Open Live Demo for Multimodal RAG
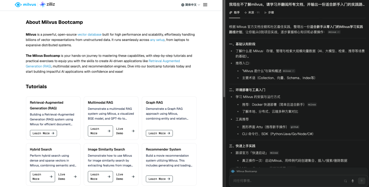369x187 pixels. 125,131
